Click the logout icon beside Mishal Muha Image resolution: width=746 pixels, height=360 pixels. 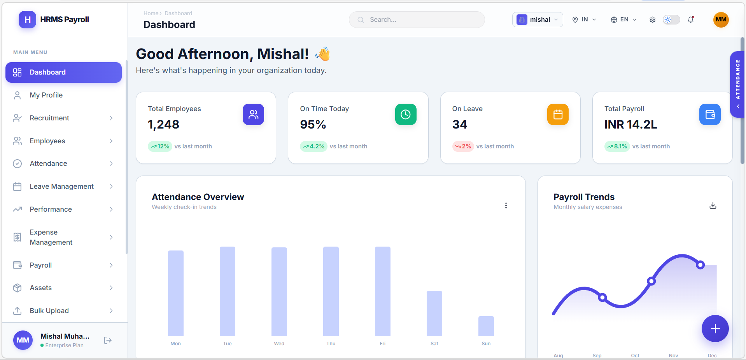(108, 341)
